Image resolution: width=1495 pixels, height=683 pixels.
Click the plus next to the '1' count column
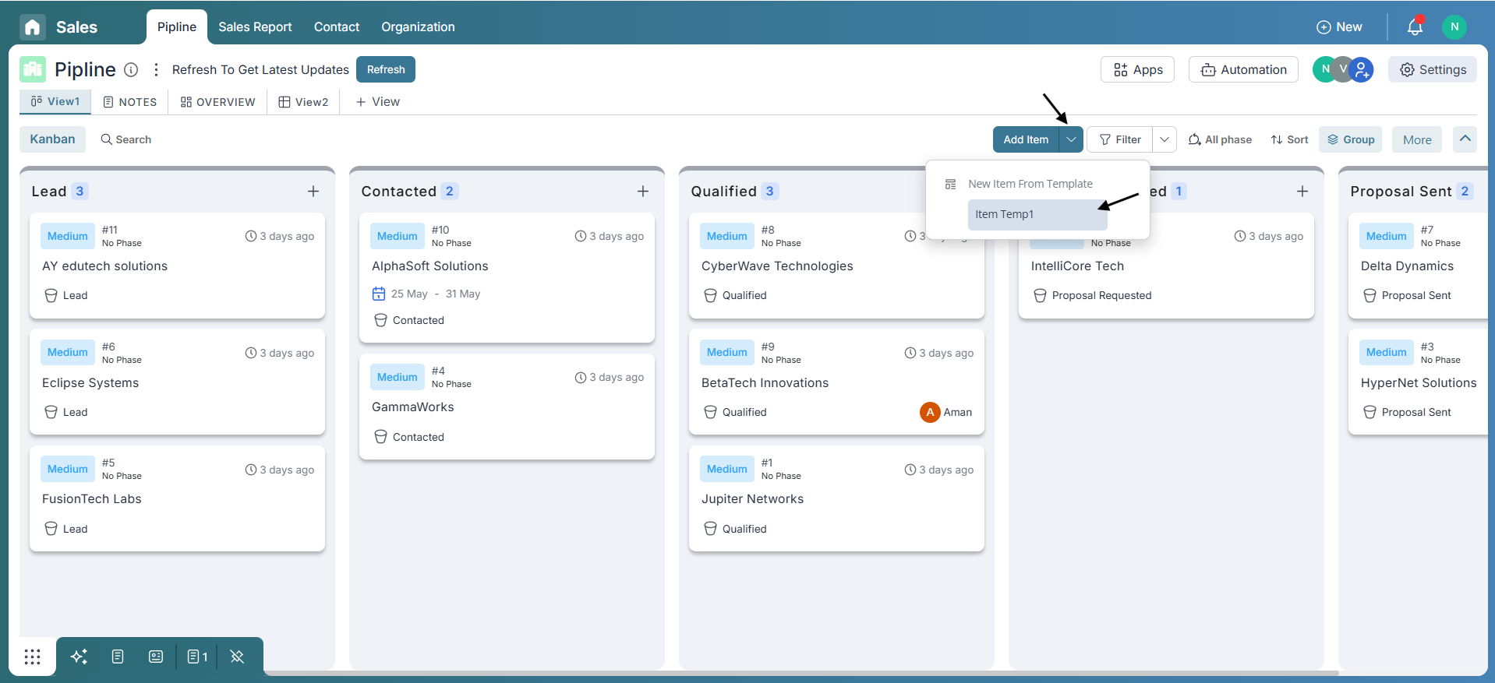pos(1302,191)
